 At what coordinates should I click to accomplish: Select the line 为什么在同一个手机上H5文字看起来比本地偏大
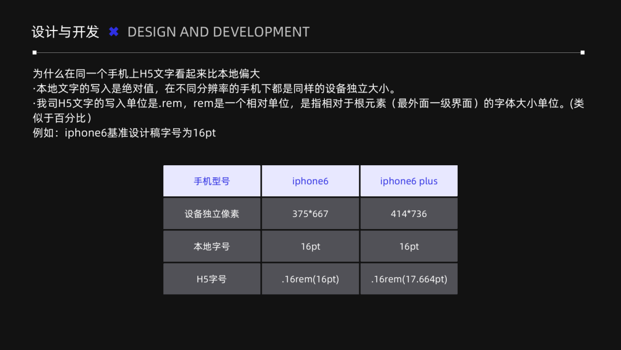click(x=147, y=74)
